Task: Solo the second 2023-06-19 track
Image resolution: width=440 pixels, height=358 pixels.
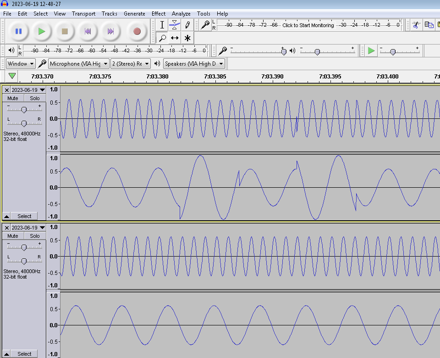Action: 34,235
